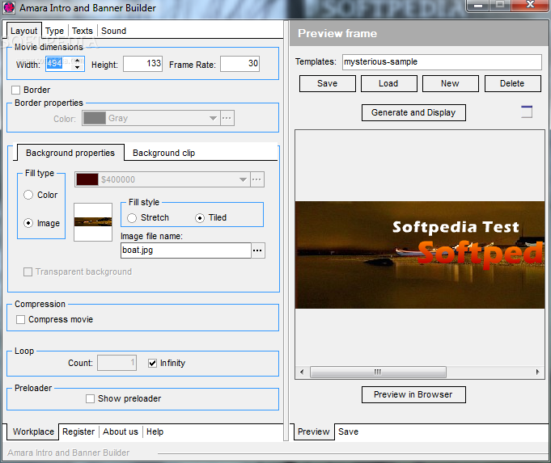Click the boat image thumbnail preview
This screenshot has height=463, width=551.
[93, 222]
